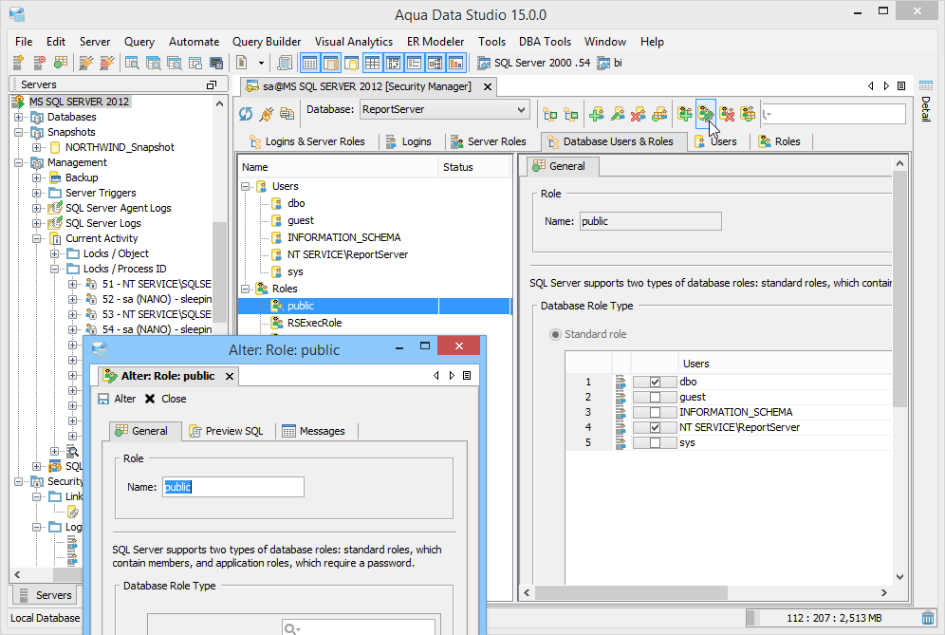The image size is (945, 635).
Task: Click the first tree expand-all icon
Action: [x=549, y=113]
